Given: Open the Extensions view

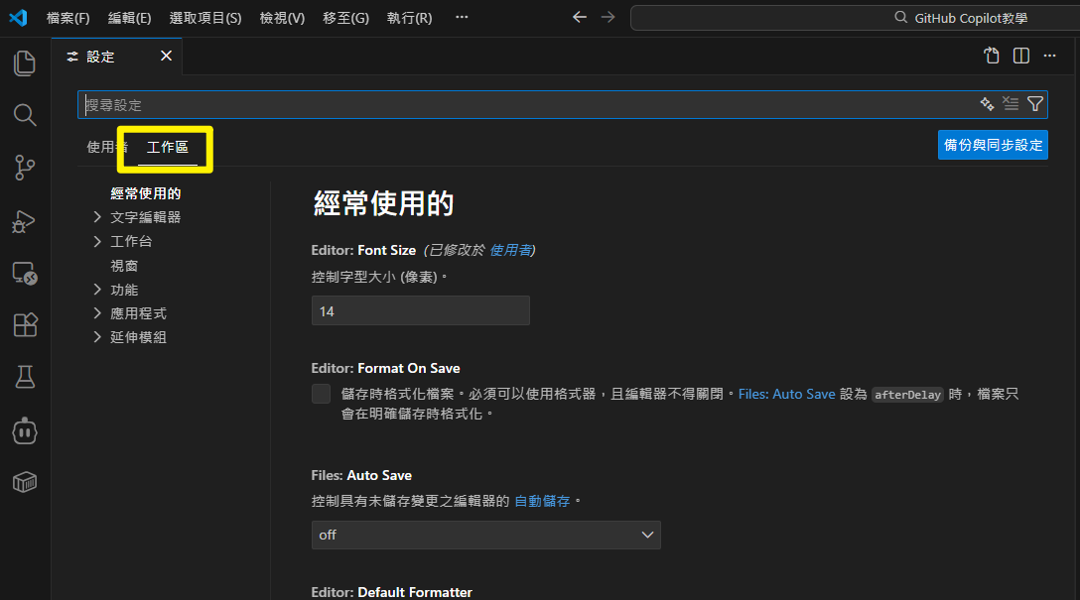Looking at the screenshot, I should tap(25, 325).
